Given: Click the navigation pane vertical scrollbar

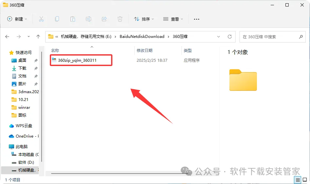Looking at the screenshot, I should point(42,107).
